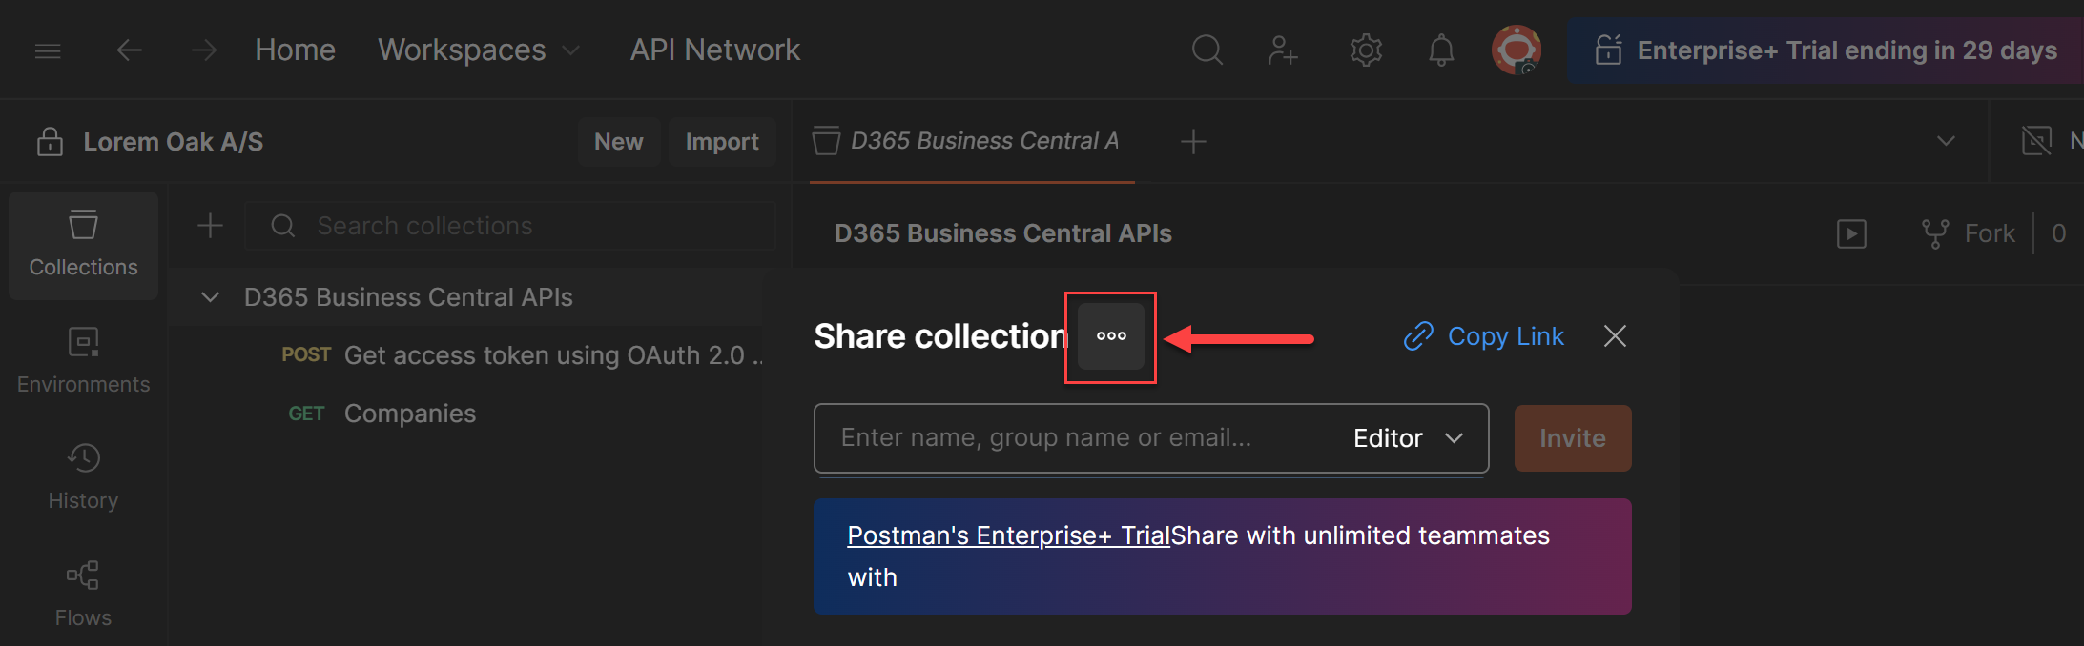Go forward with the right arrow
Image resolution: width=2084 pixels, height=646 pixels.
[x=204, y=50]
